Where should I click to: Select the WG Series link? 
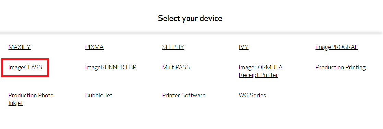pos(252,95)
